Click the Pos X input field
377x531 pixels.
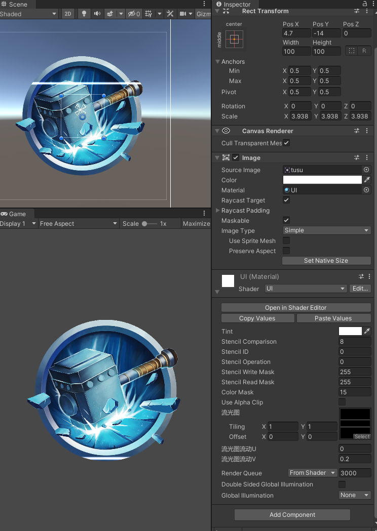[x=296, y=33]
